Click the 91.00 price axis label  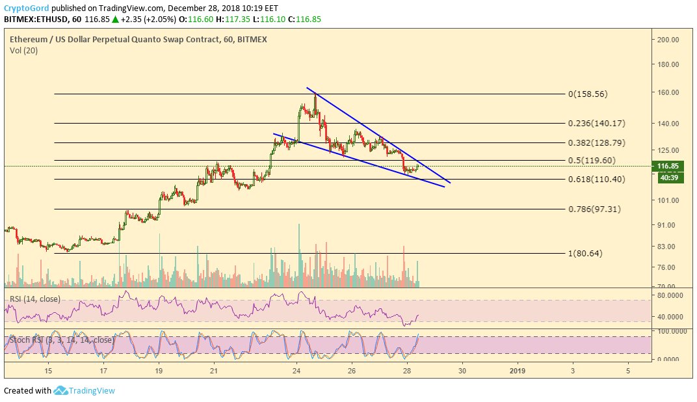(666, 225)
